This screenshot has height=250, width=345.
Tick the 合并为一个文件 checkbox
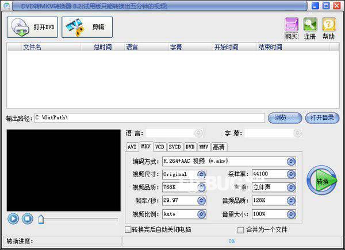click(x=241, y=230)
